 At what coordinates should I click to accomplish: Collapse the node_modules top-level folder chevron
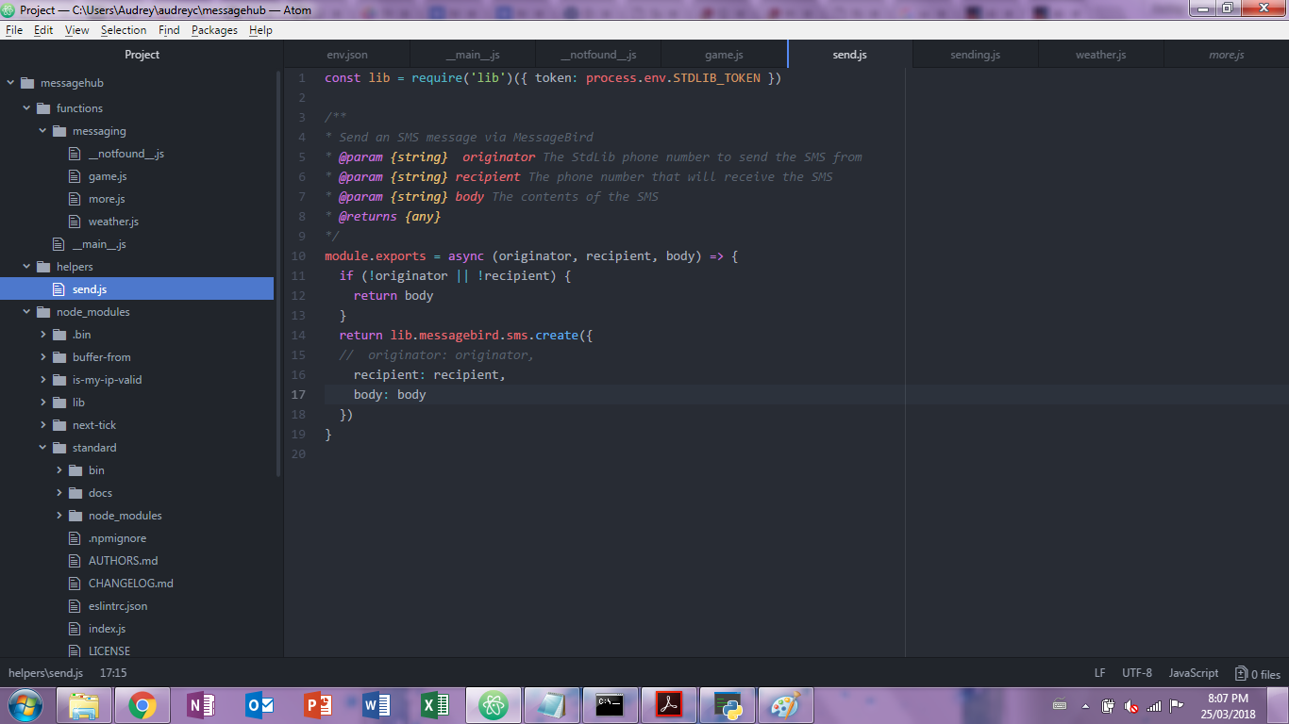(26, 312)
